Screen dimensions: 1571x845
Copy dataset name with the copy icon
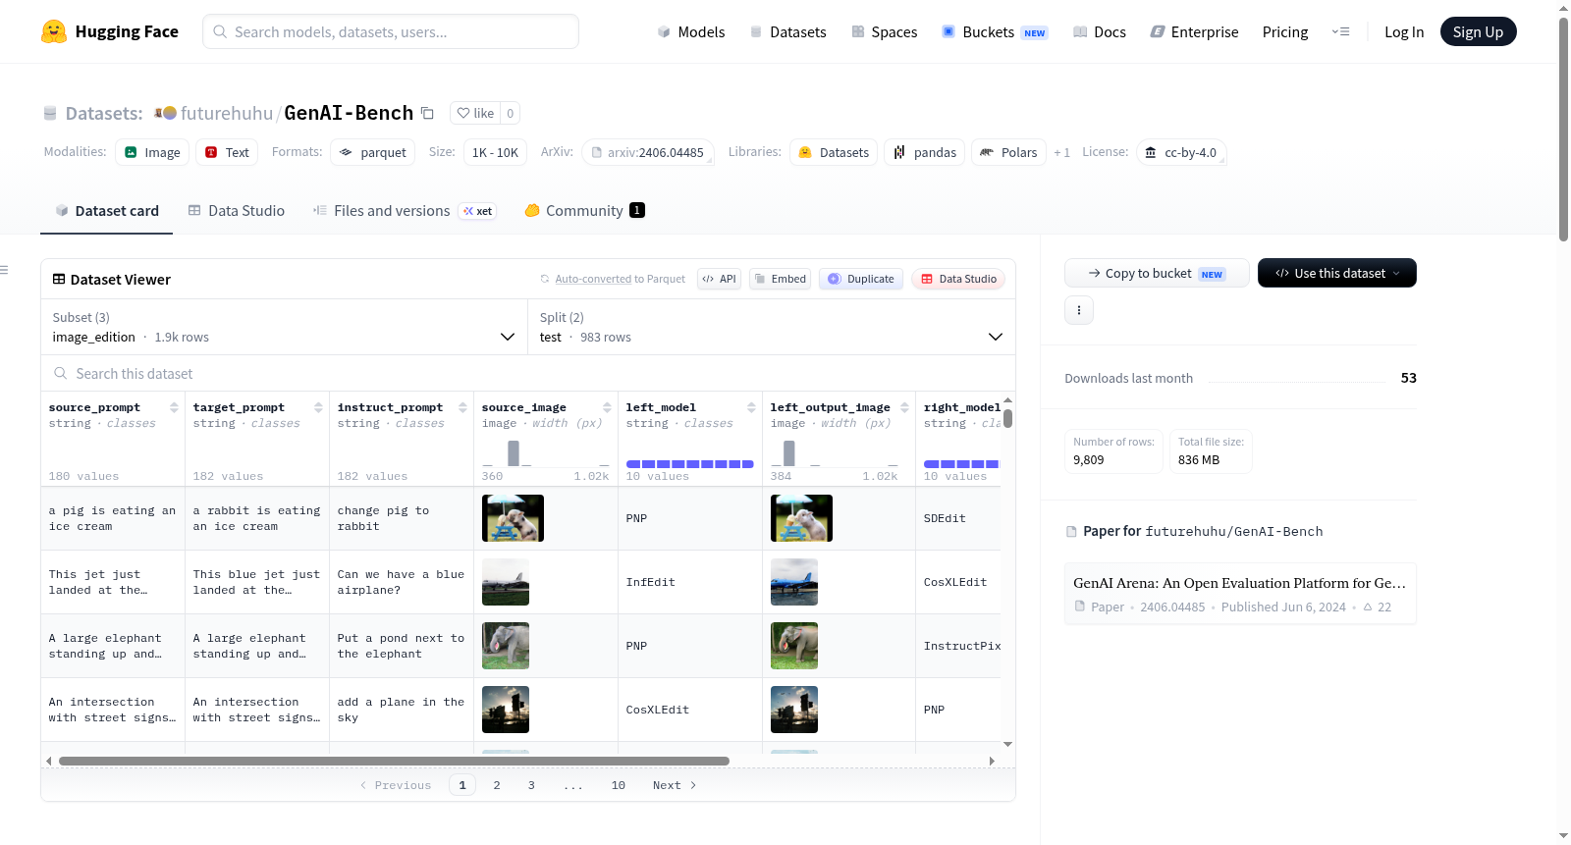427,113
